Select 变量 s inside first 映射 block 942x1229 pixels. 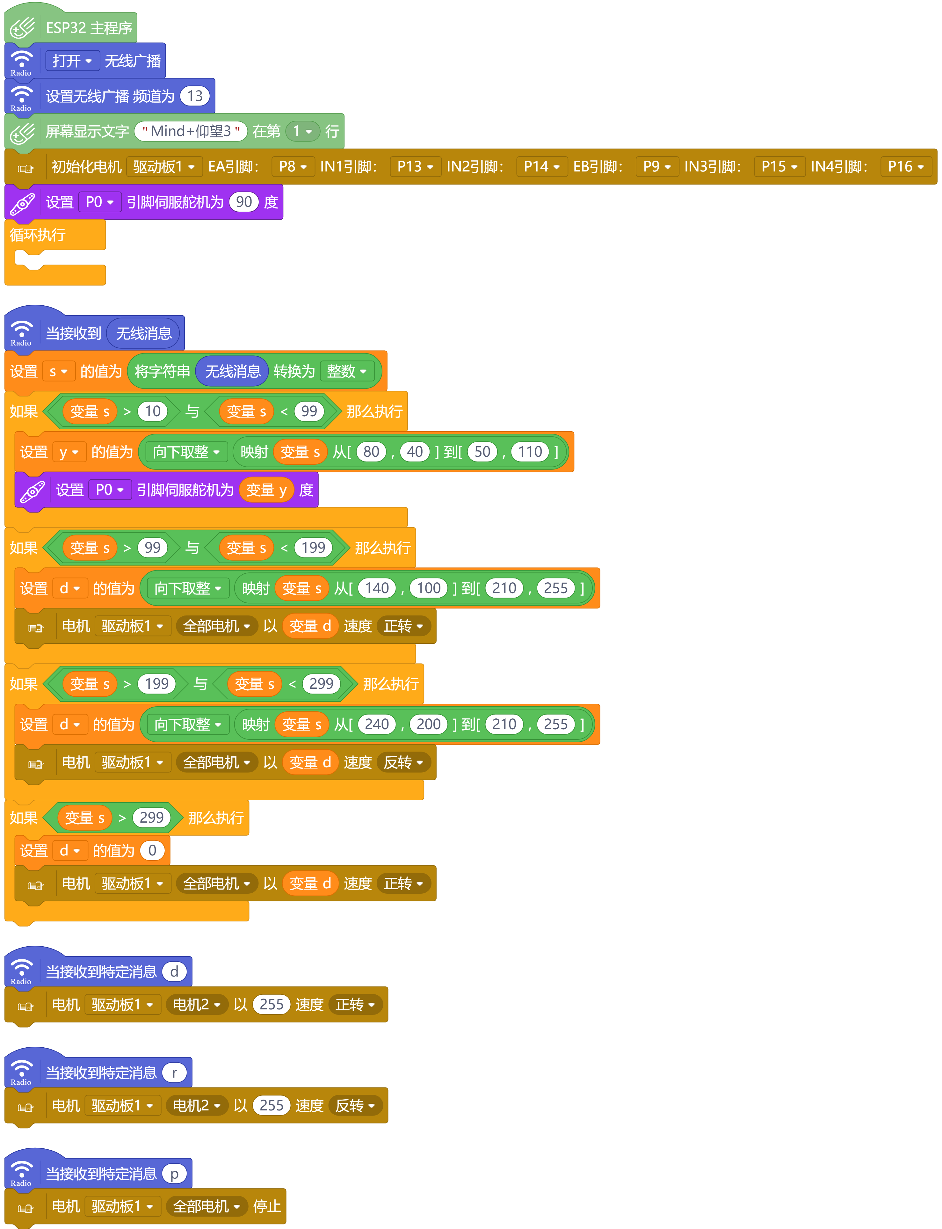300,452
